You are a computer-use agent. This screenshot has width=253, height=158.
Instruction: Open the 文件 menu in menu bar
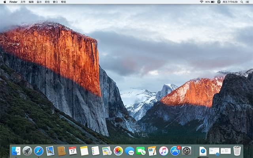pyautogui.click(x=23, y=2)
